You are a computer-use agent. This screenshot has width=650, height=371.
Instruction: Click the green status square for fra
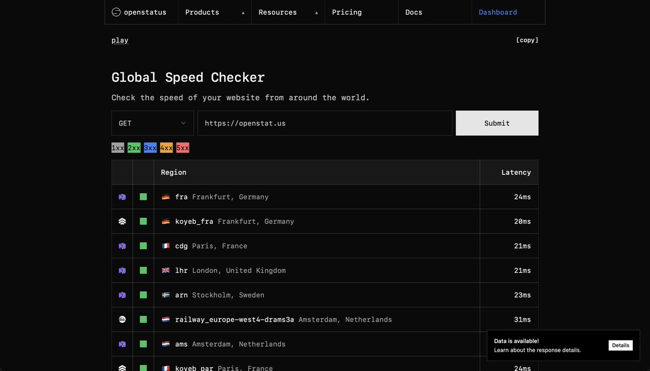(144, 197)
